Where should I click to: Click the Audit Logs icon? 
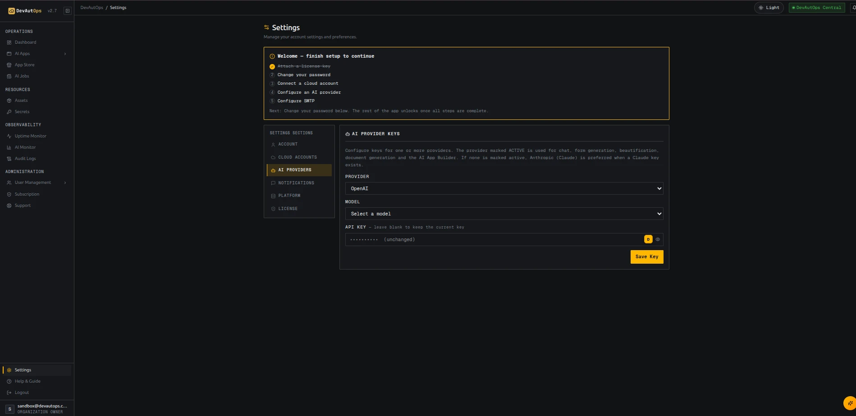point(9,159)
